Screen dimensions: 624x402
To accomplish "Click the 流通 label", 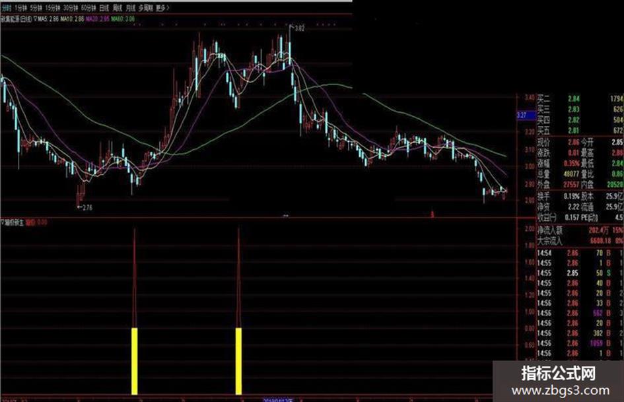I will pos(587,207).
